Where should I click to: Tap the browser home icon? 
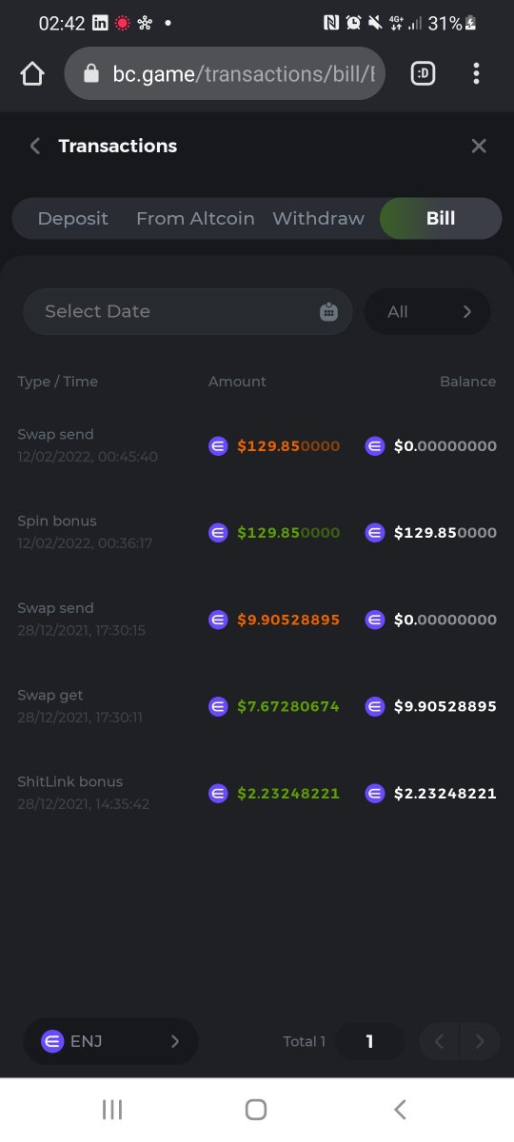click(x=32, y=73)
